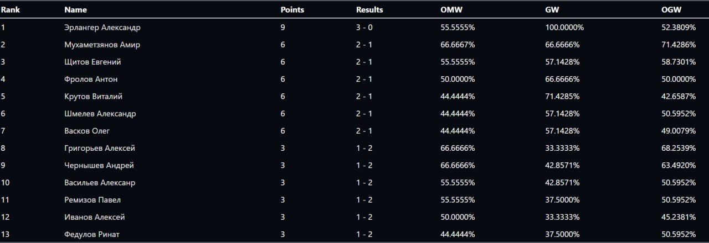Viewport: 709px width, 243px height.
Task: Open Фролов Антон's row
Action: pyautogui.click(x=91, y=79)
